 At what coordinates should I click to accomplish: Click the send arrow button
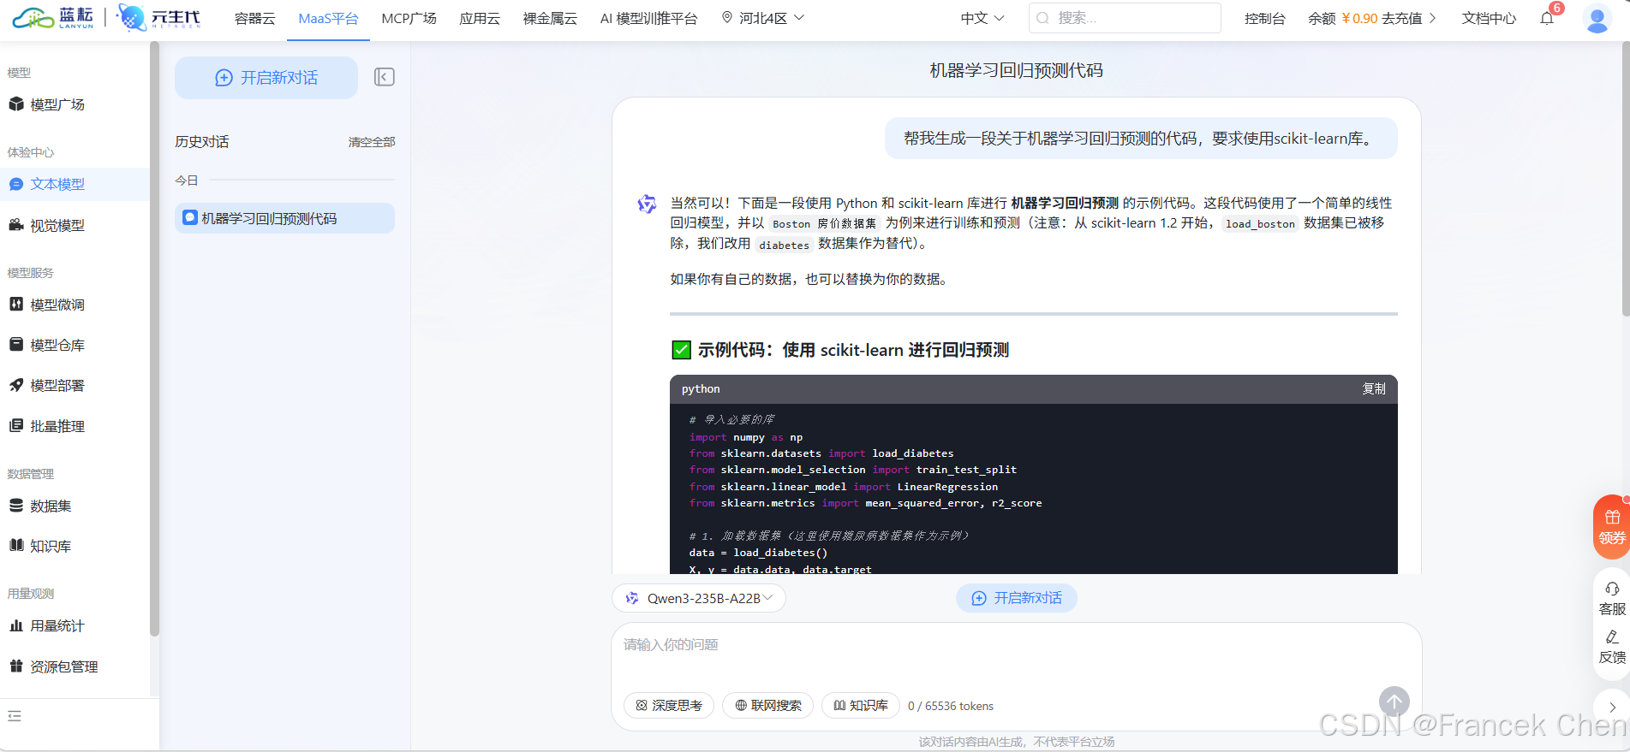click(x=1394, y=702)
